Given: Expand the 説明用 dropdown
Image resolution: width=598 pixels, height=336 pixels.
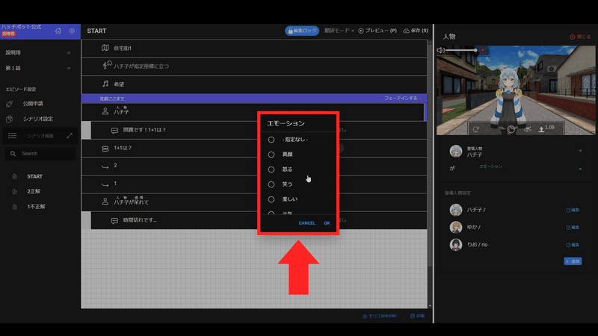Looking at the screenshot, I should (x=69, y=53).
